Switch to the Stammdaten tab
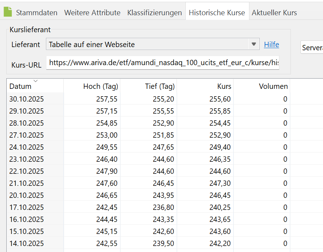323x252 pixels. (x=36, y=13)
